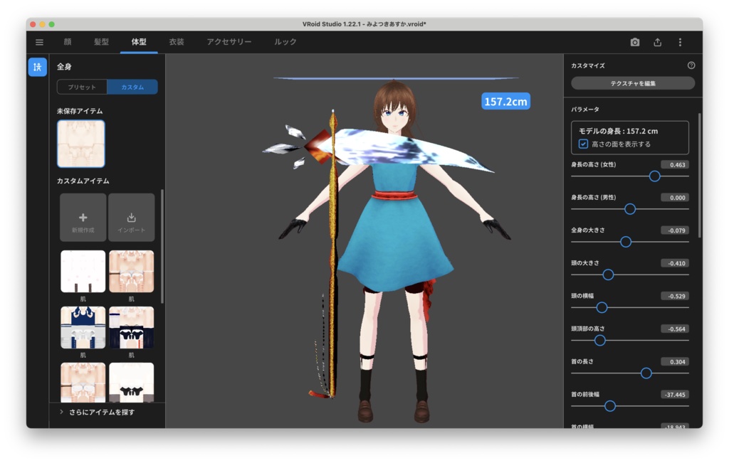This screenshot has height=463, width=729.
Task: Click the right panel parameter scrollbar
Action: (699, 176)
